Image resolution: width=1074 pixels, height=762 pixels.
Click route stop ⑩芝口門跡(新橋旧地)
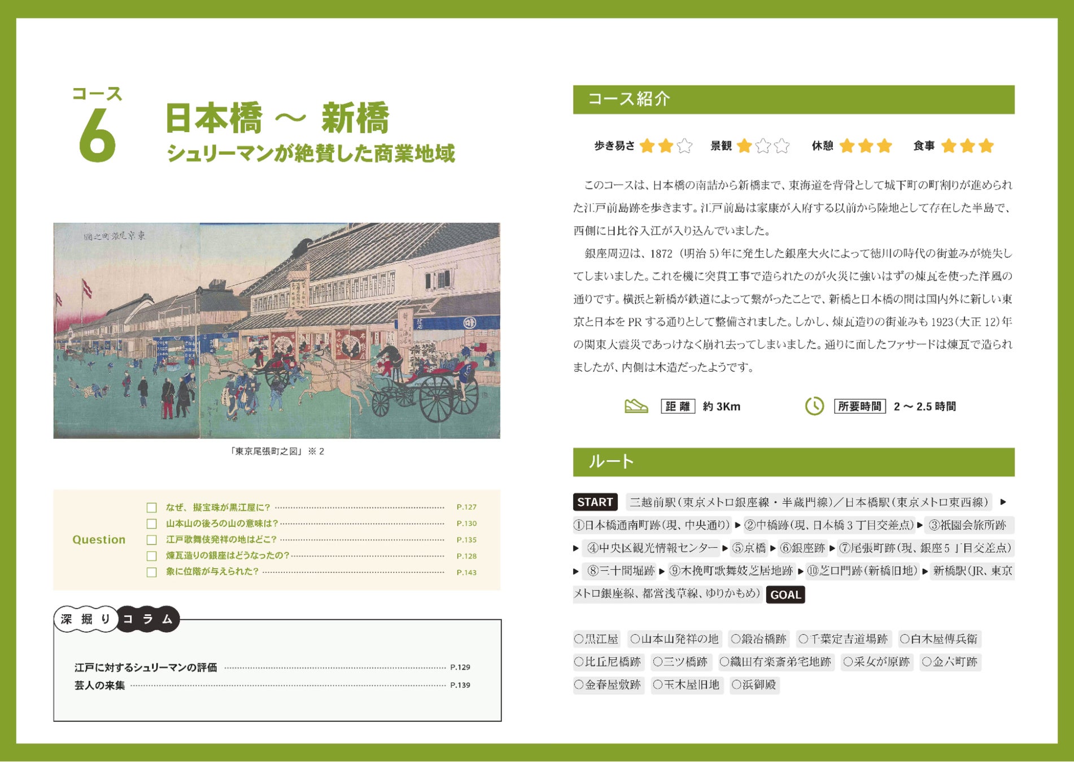[x=862, y=571]
